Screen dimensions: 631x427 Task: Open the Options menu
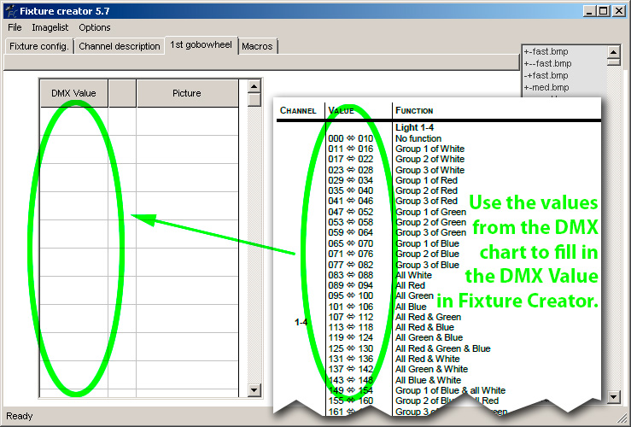pyautogui.click(x=95, y=27)
